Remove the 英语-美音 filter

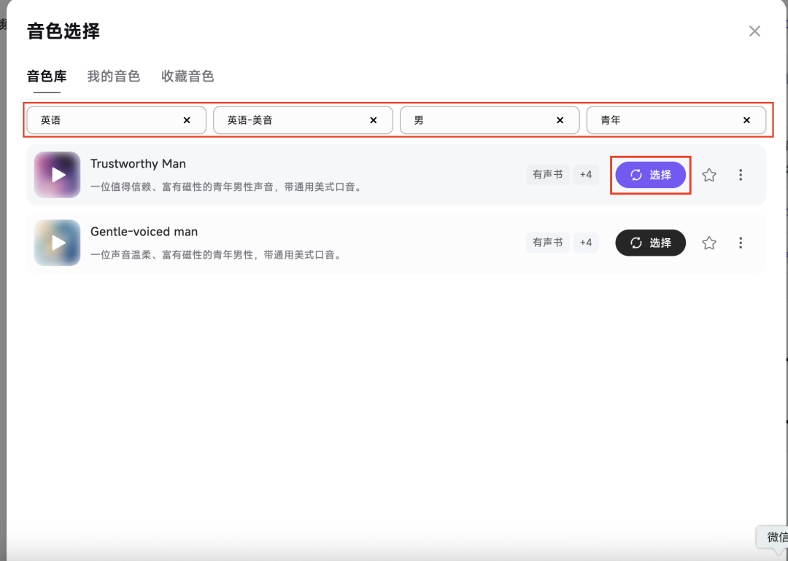pos(374,119)
